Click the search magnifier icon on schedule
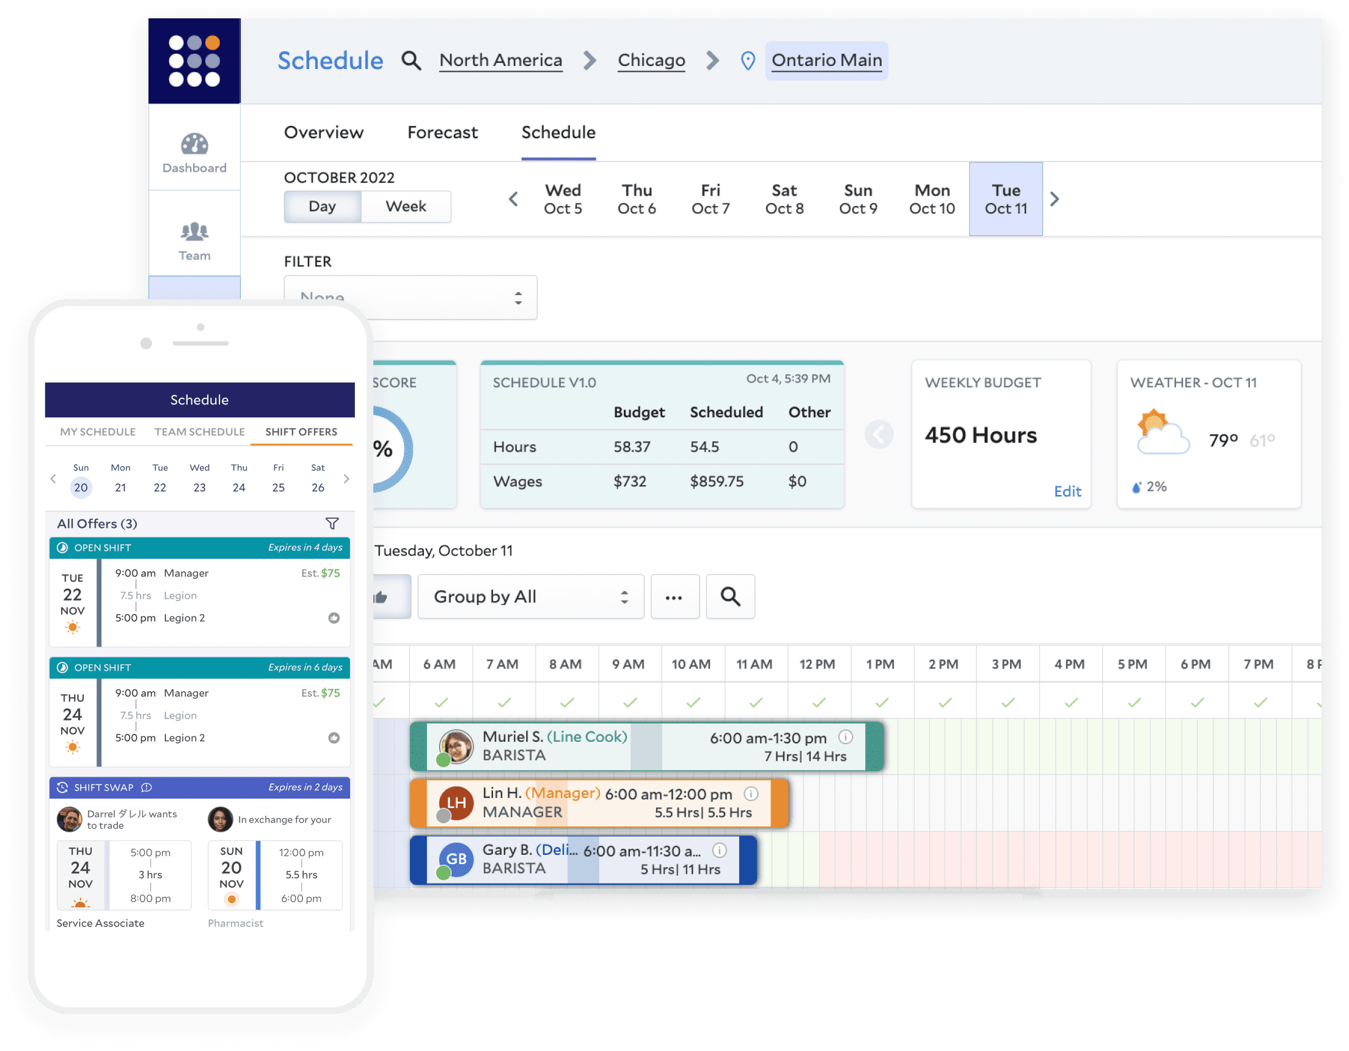 pos(730,596)
